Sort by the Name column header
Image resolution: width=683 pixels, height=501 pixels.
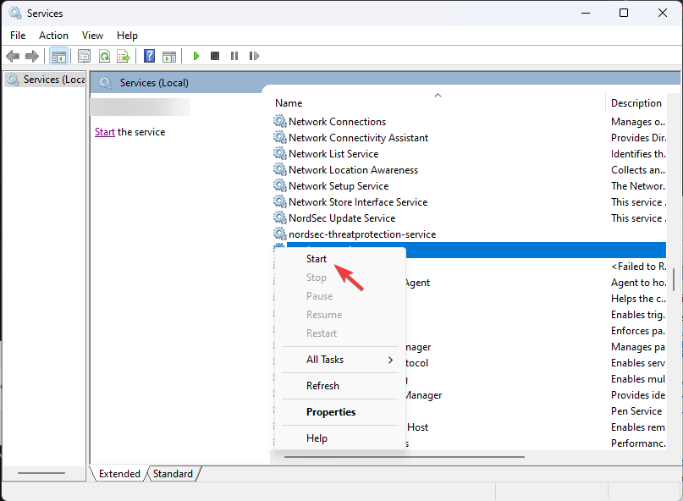[438, 102]
